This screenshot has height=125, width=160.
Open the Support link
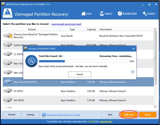(x=108, y=13)
